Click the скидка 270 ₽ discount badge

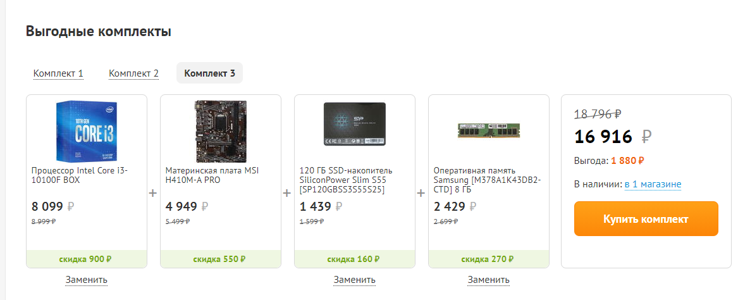point(489,259)
